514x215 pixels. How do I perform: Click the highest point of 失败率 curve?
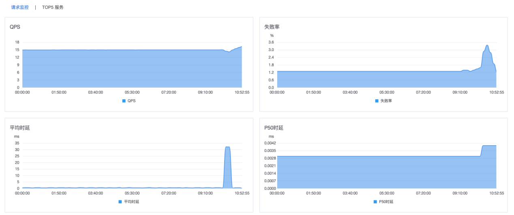487,45
